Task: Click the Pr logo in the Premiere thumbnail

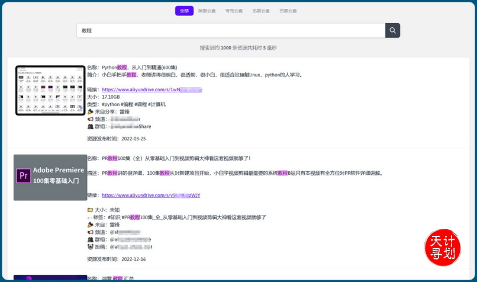Action: pyautogui.click(x=24, y=176)
